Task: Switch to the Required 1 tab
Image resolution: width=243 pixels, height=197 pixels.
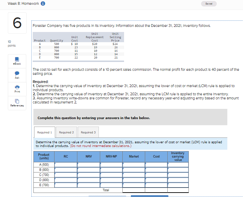Action: point(45,132)
